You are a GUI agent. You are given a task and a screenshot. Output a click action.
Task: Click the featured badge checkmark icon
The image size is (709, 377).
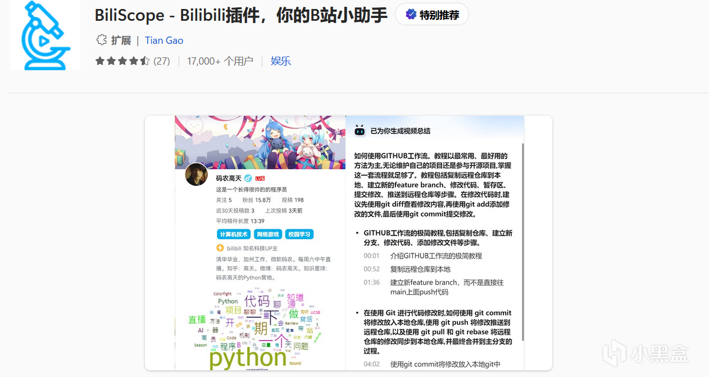click(411, 15)
